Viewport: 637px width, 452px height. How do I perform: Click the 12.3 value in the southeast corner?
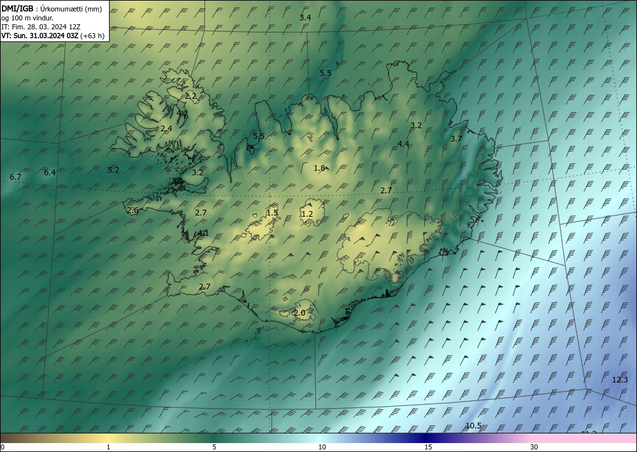[620, 380]
